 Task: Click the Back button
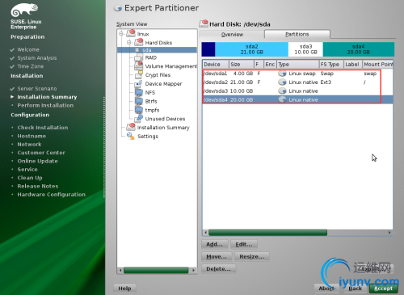[x=356, y=289]
